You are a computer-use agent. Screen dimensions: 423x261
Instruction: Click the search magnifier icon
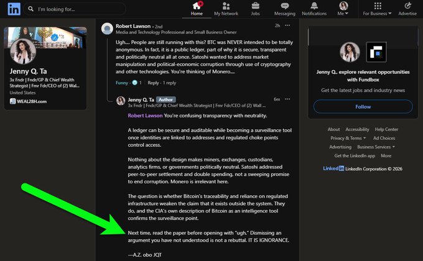pos(31,9)
